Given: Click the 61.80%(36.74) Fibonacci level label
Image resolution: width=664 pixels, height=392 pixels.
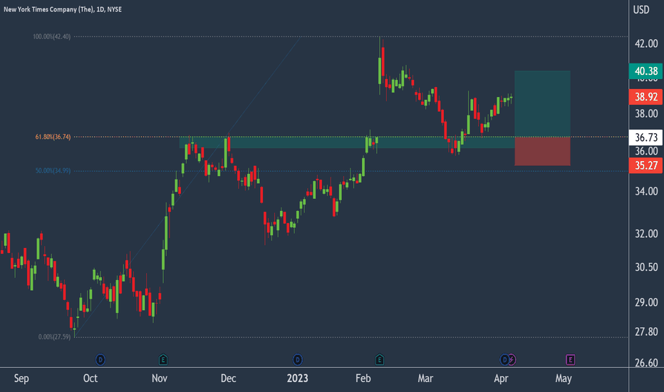Looking at the screenshot, I should [53, 137].
